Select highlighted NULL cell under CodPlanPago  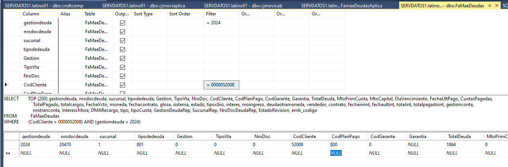pyautogui.click(x=348, y=153)
